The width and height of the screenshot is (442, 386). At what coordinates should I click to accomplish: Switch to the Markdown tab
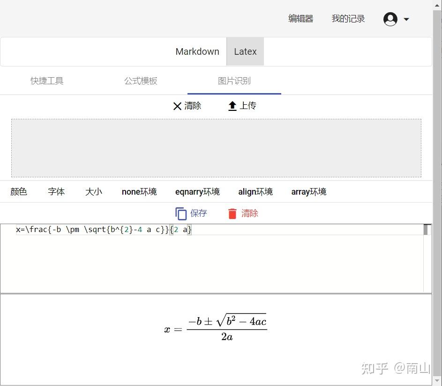tap(197, 51)
